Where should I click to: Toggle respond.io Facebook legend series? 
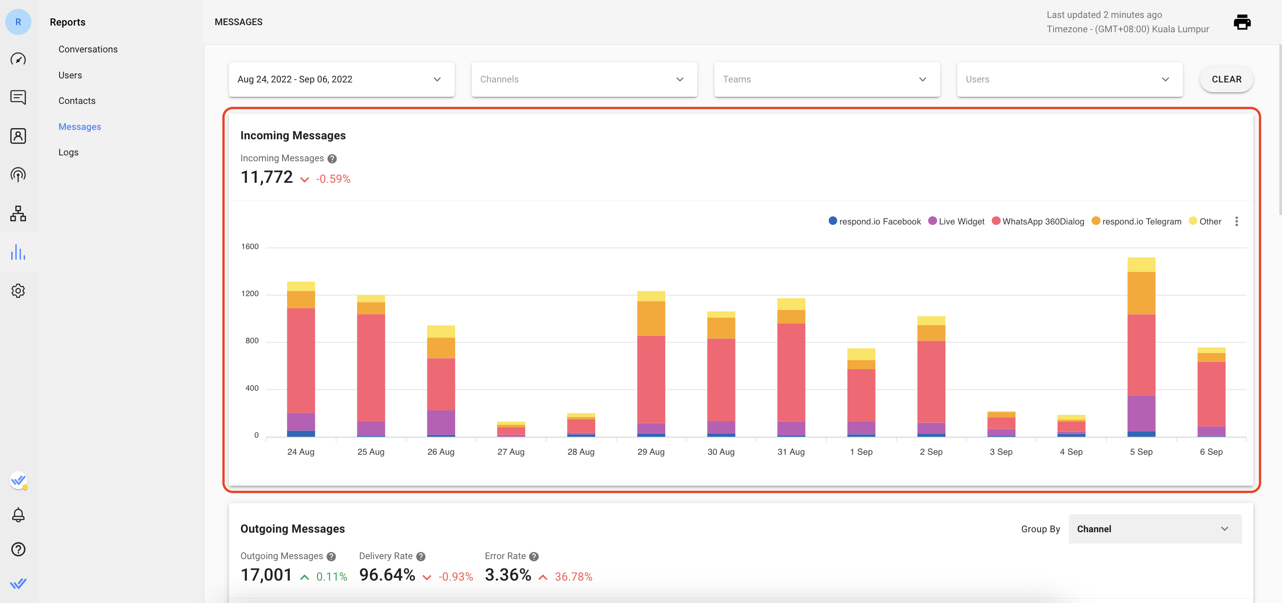point(874,222)
